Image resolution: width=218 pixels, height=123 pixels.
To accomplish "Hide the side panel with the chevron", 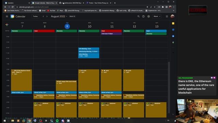I will point(173,114).
